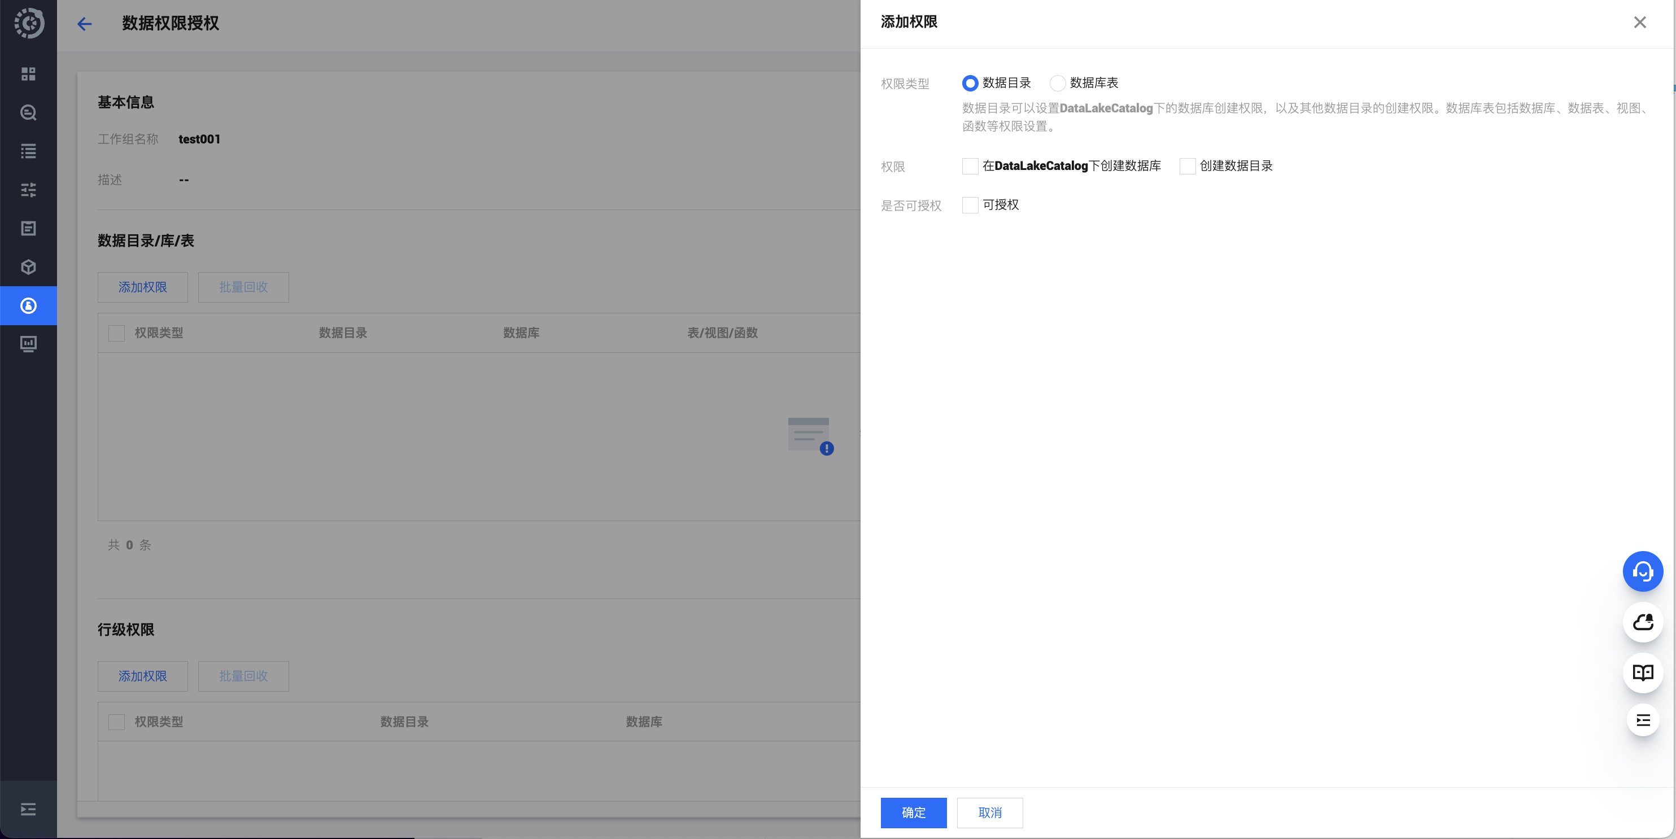Open the data query magnifier icon

28,112
